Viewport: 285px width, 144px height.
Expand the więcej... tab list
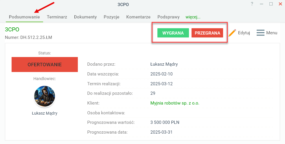tap(193, 17)
